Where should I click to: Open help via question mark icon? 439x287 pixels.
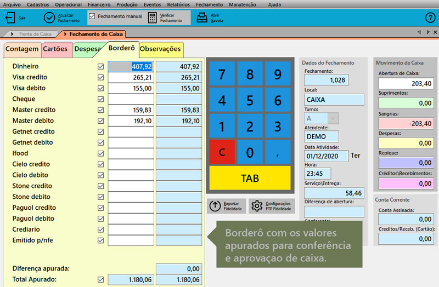pyautogui.click(x=430, y=18)
